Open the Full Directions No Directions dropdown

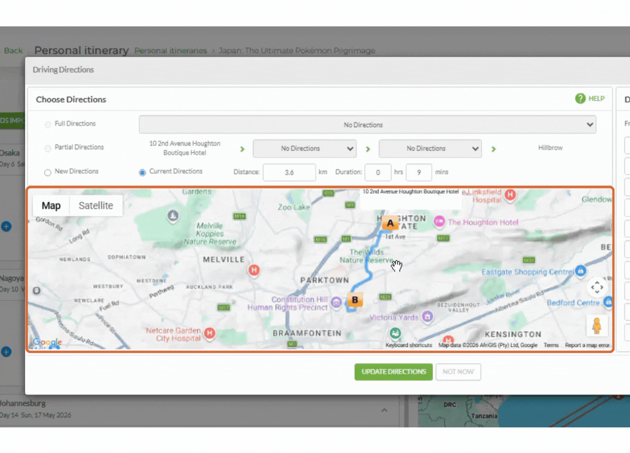tap(367, 125)
